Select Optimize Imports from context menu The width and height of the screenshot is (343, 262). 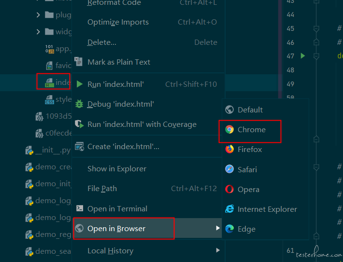pyautogui.click(x=118, y=22)
